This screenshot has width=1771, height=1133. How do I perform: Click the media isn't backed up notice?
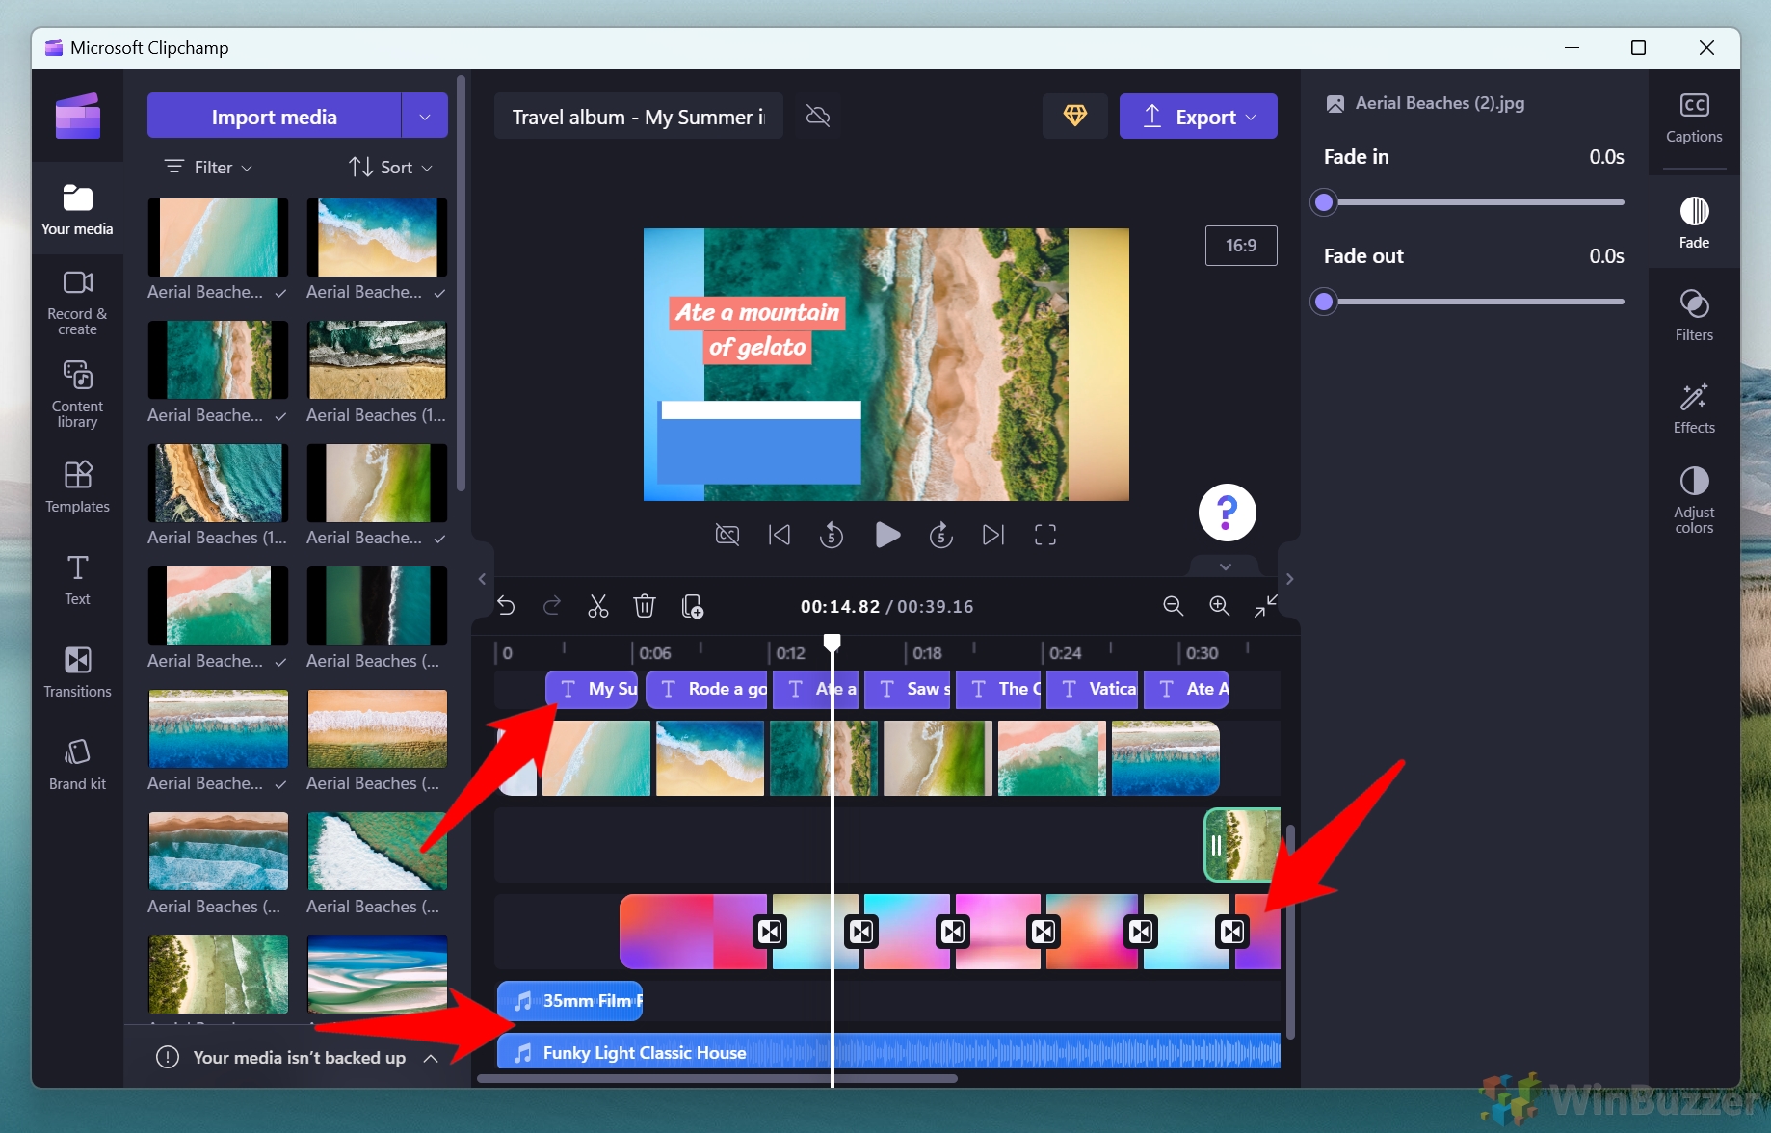[300, 1058]
